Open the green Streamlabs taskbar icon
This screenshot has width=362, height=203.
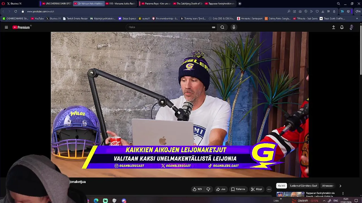point(105,201)
